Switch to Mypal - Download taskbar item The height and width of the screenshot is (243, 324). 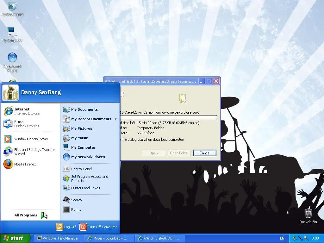[109, 238]
